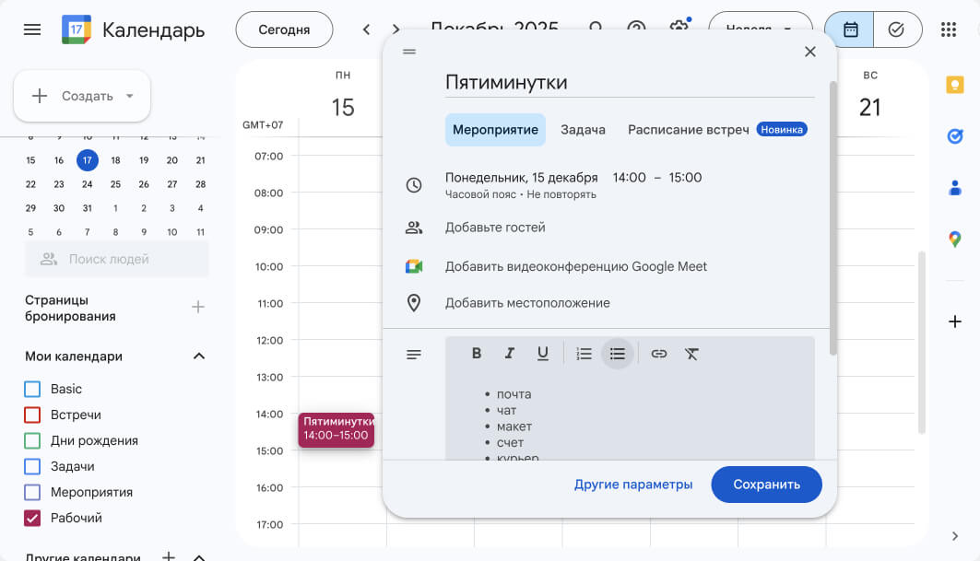Toggle bold formatting in the description
Image resolution: width=980 pixels, height=561 pixels.
click(x=477, y=353)
